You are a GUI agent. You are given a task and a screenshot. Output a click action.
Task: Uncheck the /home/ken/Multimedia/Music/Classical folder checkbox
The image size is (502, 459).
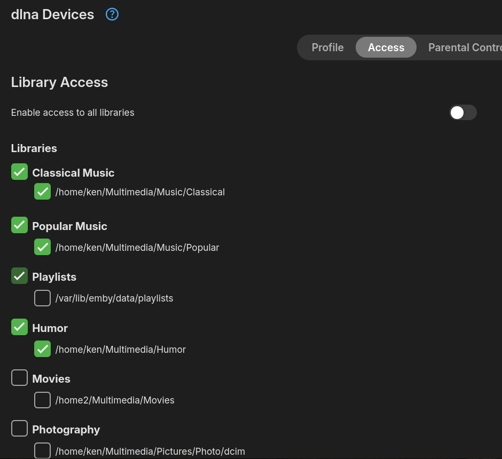(x=42, y=192)
